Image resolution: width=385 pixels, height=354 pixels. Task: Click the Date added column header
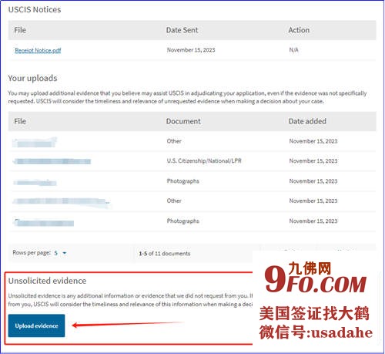(307, 121)
